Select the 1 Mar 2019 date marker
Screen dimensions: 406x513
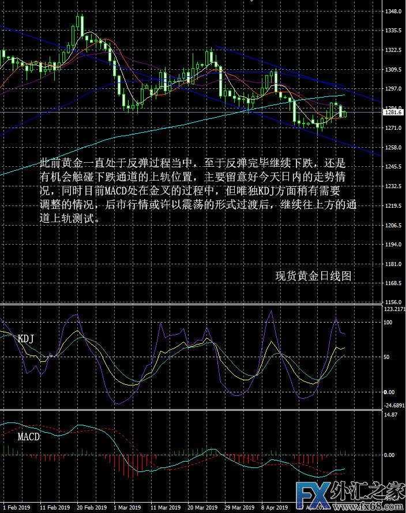point(127,508)
